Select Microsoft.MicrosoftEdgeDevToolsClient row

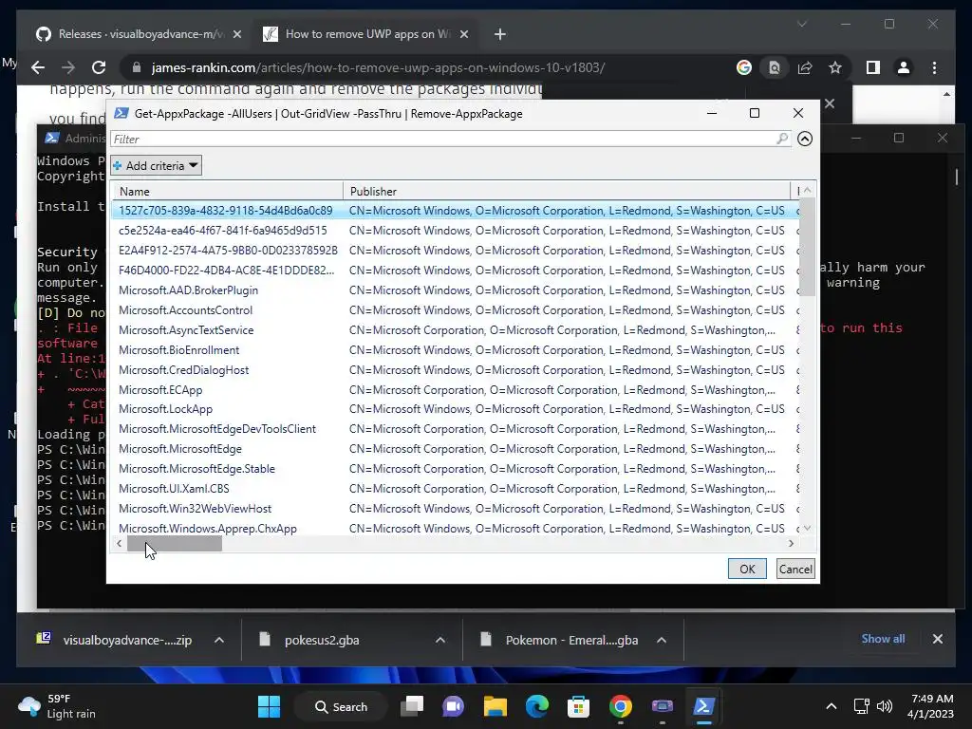[456, 429]
